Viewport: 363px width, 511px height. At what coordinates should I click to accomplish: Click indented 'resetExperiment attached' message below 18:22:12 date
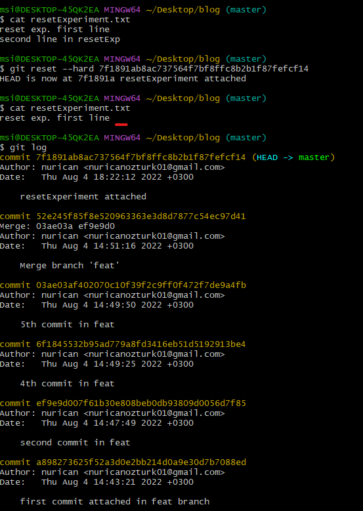[x=83, y=197]
